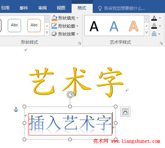This screenshot has width=165, height=148.
Task: Switch to the 视图 tab
Action: (x=61, y=8)
